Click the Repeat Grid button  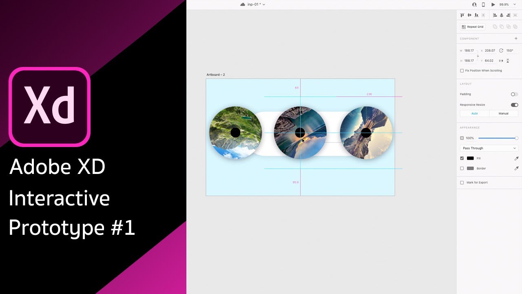473,27
